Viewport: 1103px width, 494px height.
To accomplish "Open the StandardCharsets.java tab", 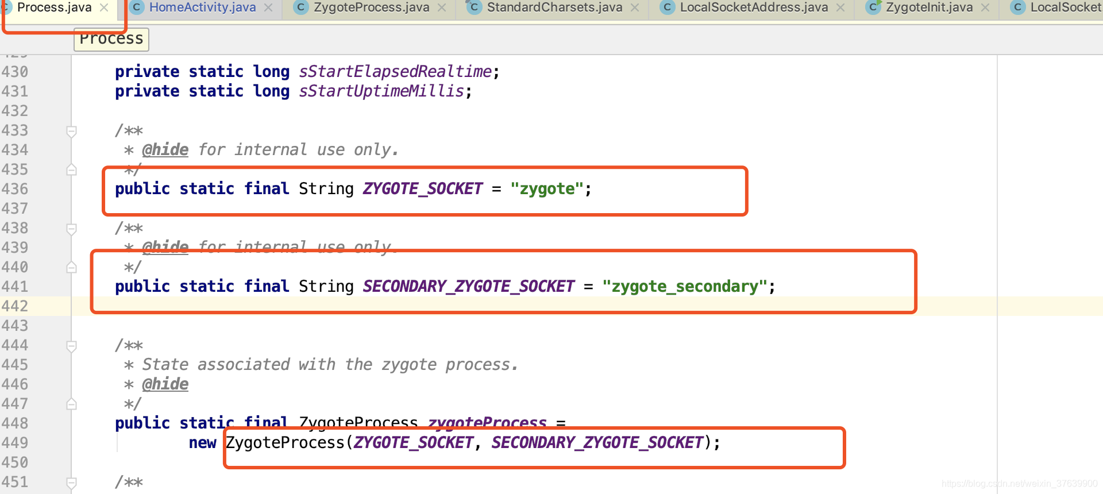I will 554,7.
